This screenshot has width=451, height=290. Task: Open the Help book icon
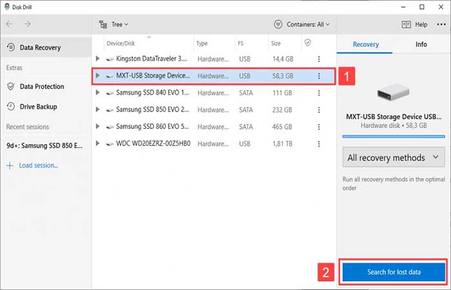[x=407, y=24]
